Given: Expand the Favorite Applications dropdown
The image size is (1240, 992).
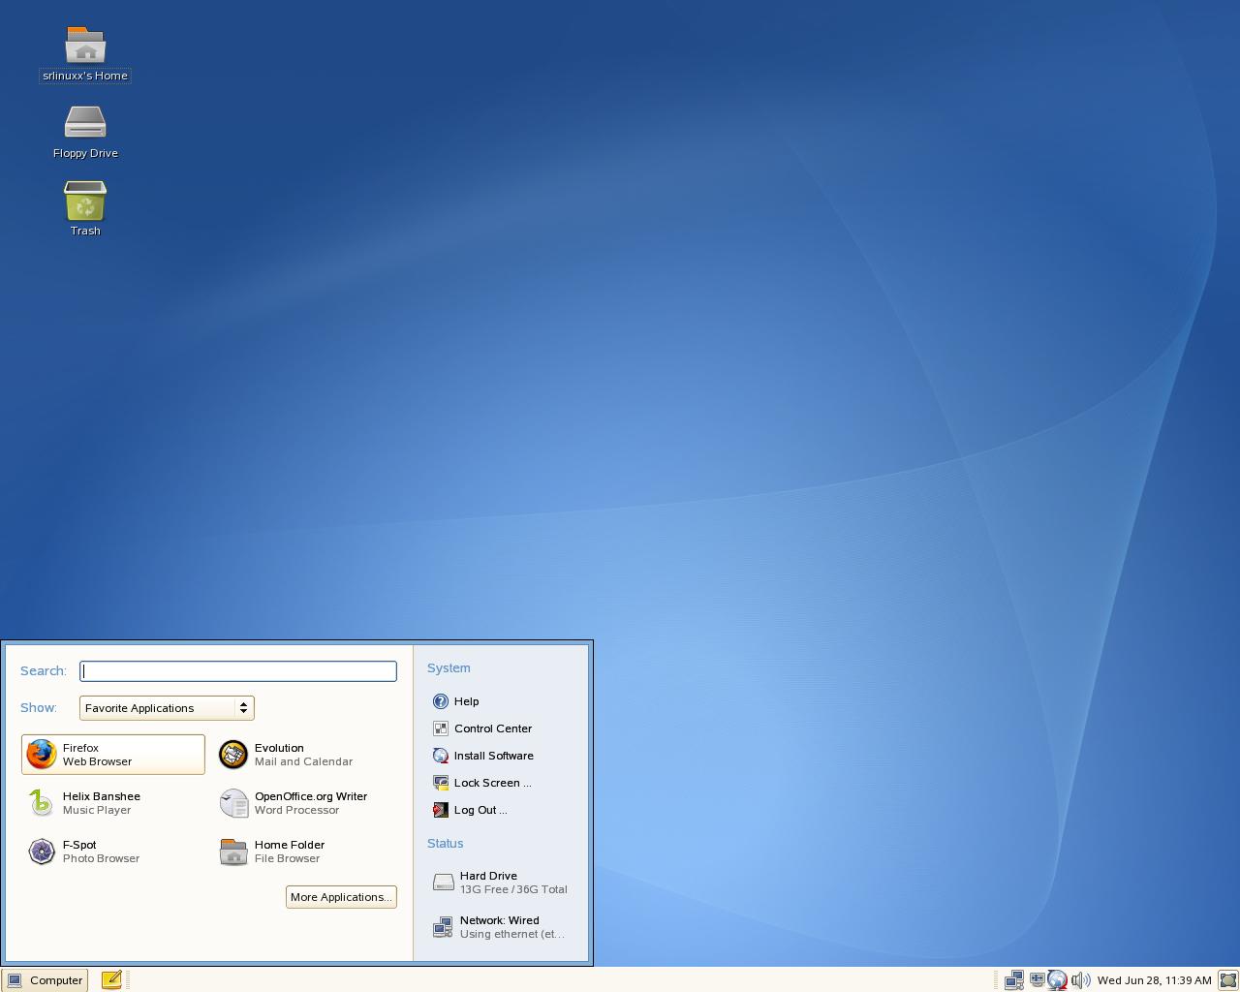Looking at the screenshot, I should coord(167,708).
